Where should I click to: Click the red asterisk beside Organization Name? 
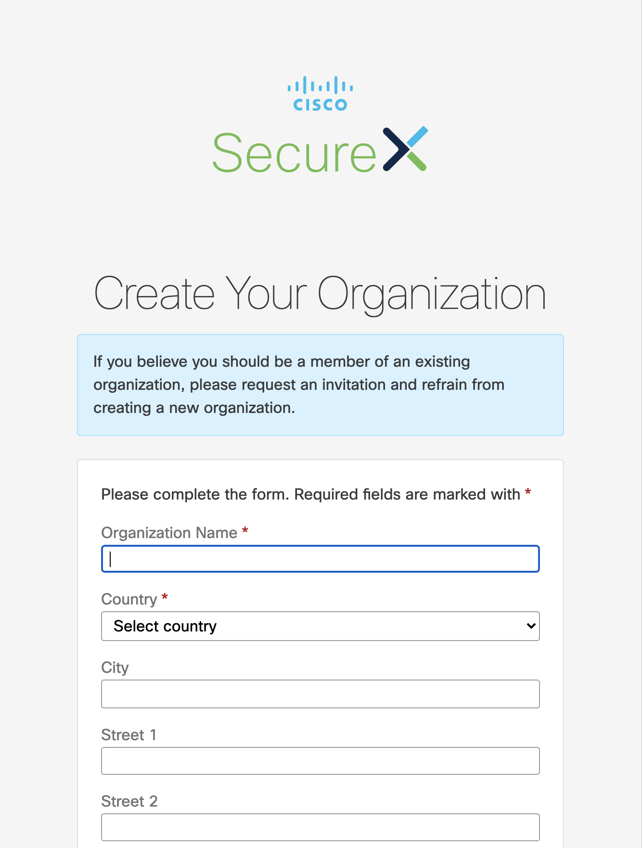point(245,530)
